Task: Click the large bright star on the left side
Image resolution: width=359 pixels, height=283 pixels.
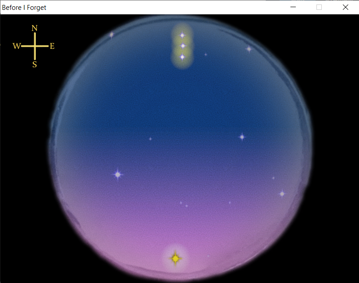Action: pyautogui.click(x=117, y=174)
